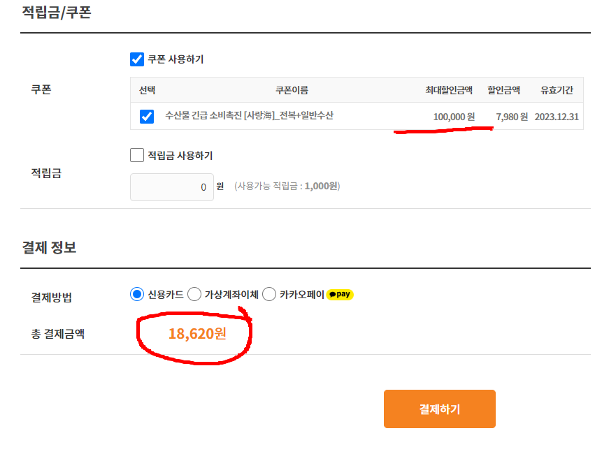Focus the 적립금 amount input field
Image resolution: width=595 pixels, height=454 pixels.
point(172,187)
